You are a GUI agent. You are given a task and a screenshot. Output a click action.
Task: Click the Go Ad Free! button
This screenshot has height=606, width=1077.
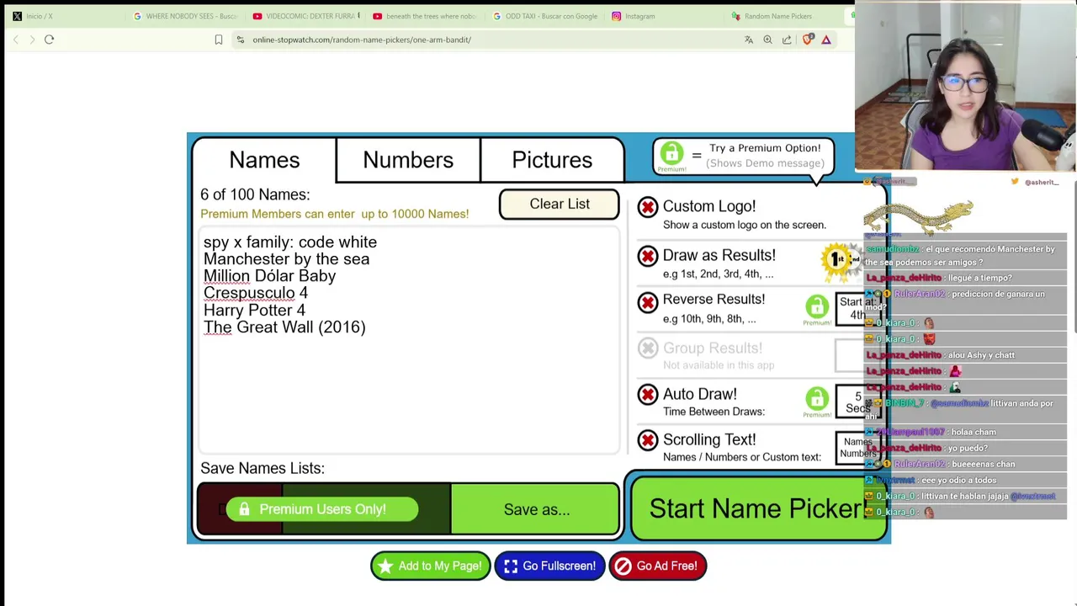coord(658,566)
